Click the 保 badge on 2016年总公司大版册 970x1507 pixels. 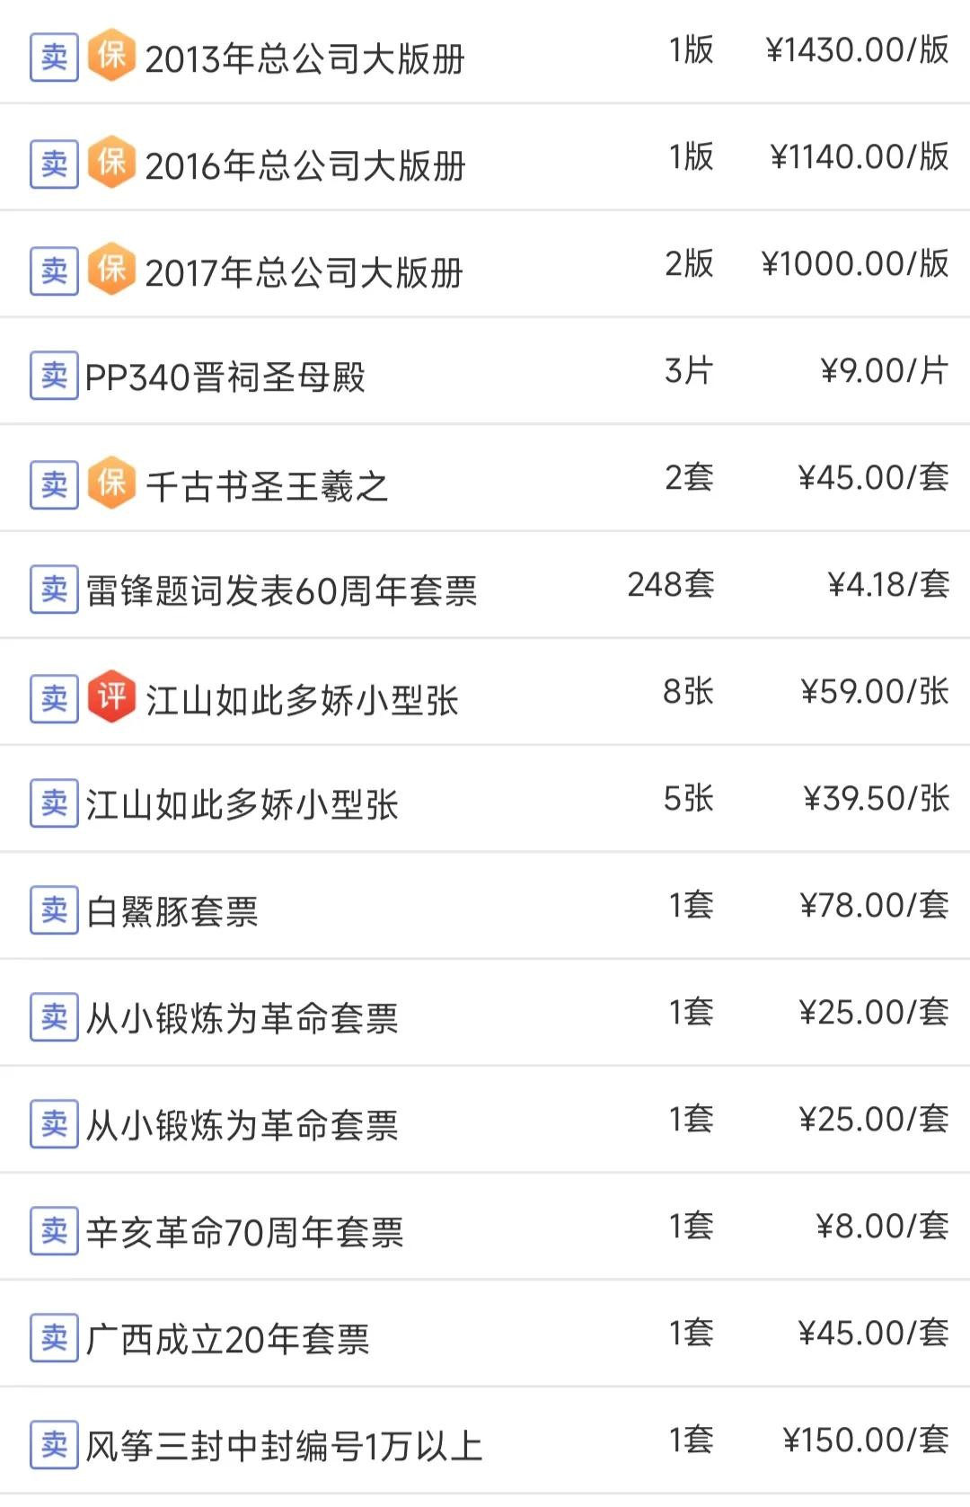(111, 163)
